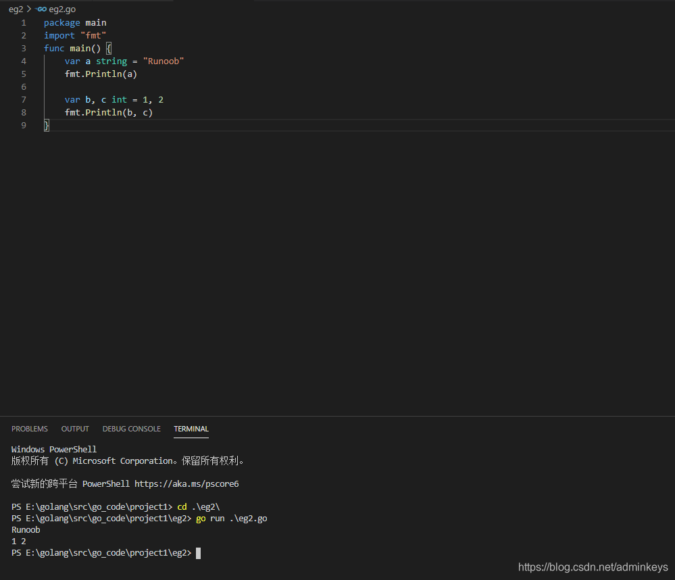Click line number 8 to select it
675x580 pixels.
pos(24,112)
